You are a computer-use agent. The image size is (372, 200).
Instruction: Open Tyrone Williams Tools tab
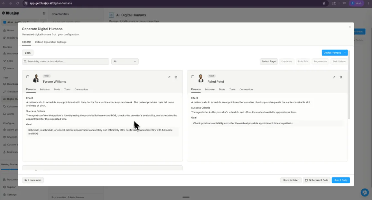pyautogui.click(x=67, y=90)
